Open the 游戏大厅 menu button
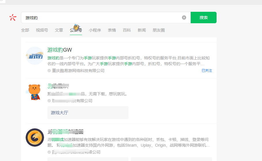Viewport: 262px width, 161px height. coord(88,113)
